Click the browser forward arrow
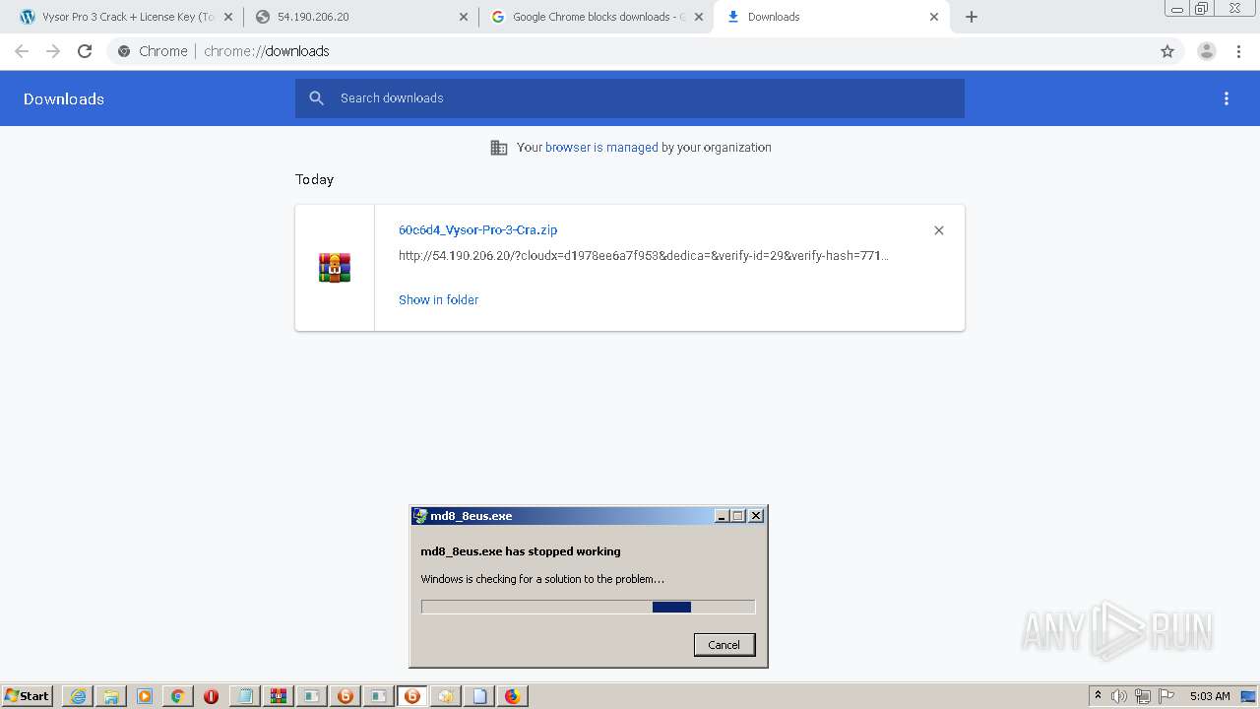 [x=53, y=51]
